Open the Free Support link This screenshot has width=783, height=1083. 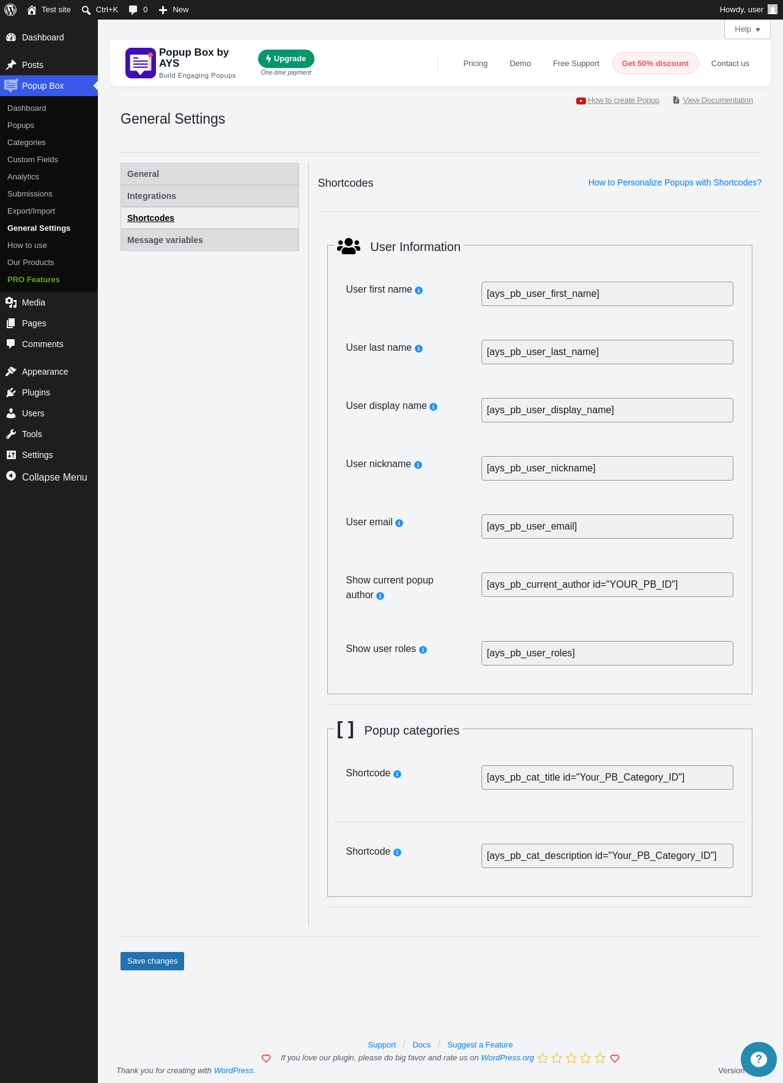(x=576, y=64)
